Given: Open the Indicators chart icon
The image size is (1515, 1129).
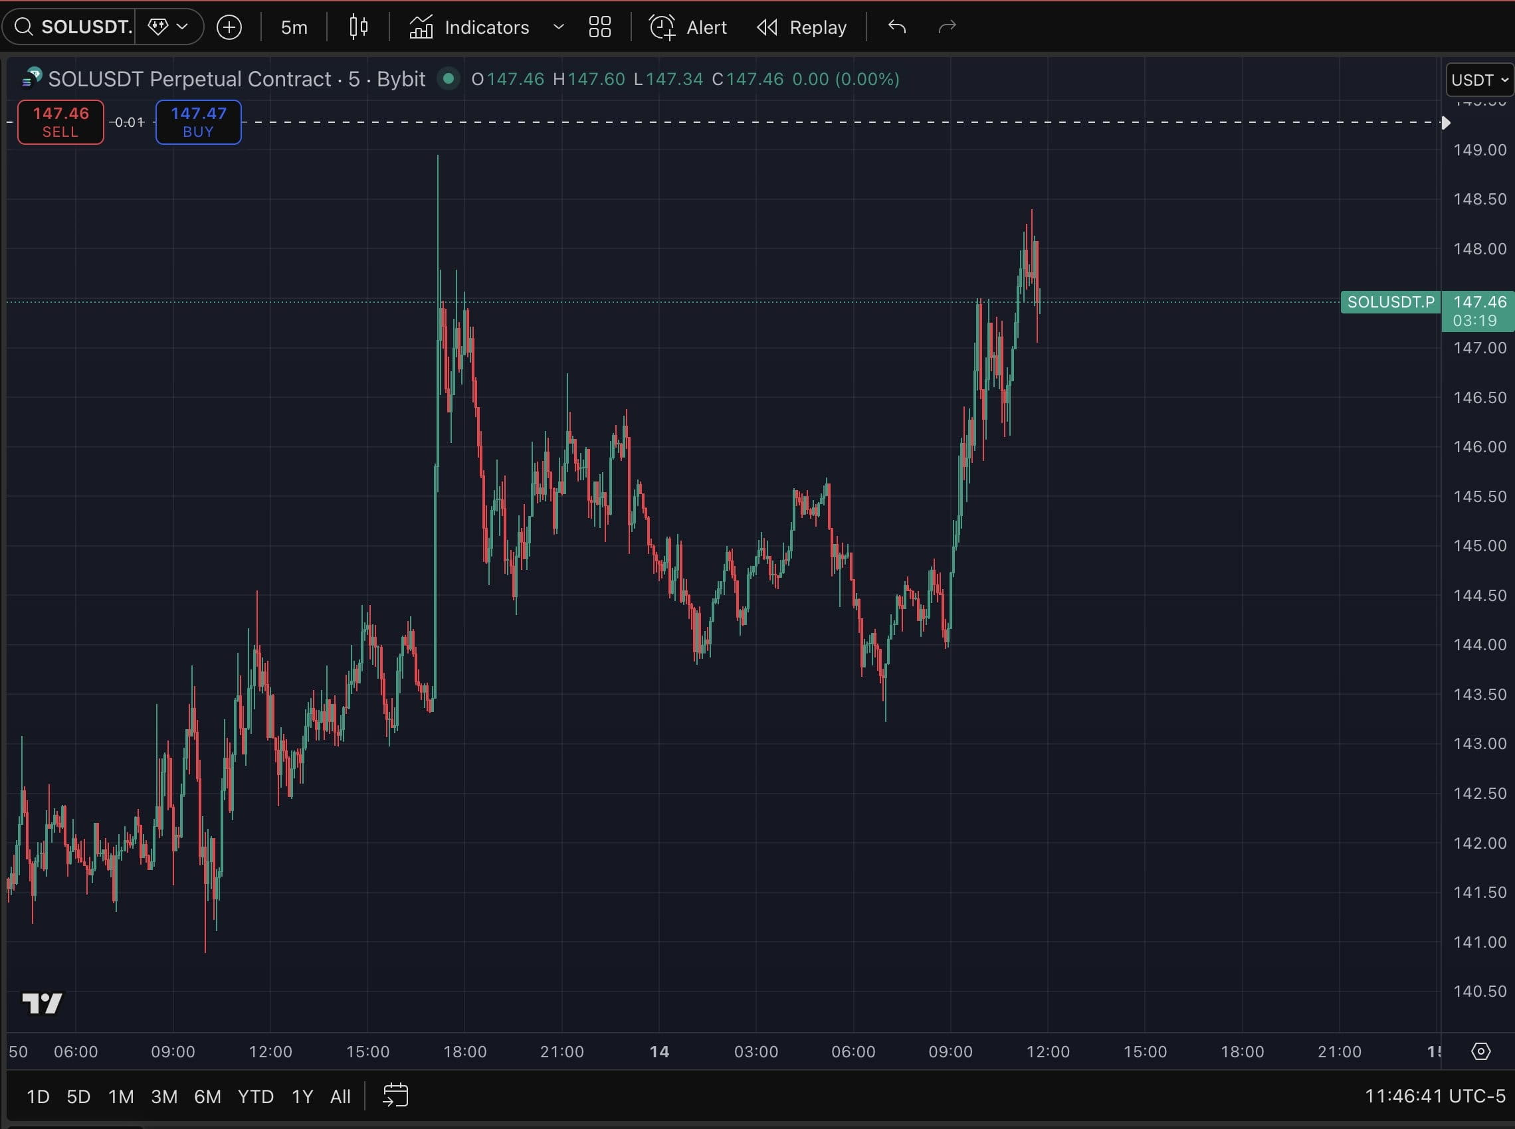Looking at the screenshot, I should pyautogui.click(x=421, y=27).
